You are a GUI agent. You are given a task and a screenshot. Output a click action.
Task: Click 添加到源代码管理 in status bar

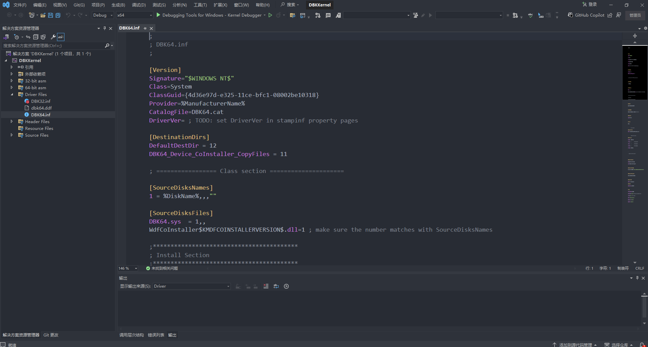tap(575, 345)
